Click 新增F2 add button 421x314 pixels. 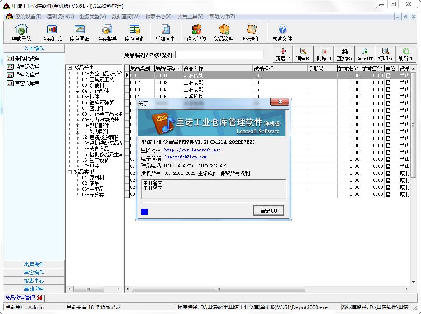(283, 54)
